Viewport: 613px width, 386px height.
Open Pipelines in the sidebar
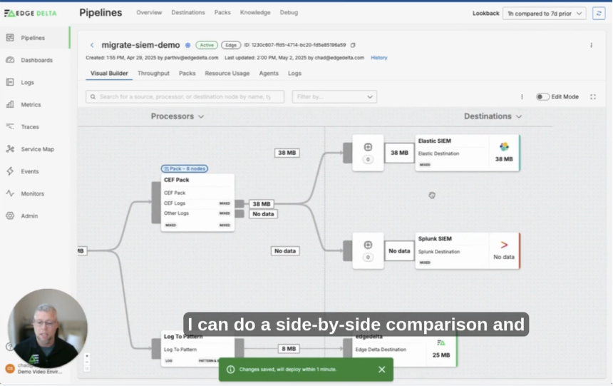coord(34,38)
